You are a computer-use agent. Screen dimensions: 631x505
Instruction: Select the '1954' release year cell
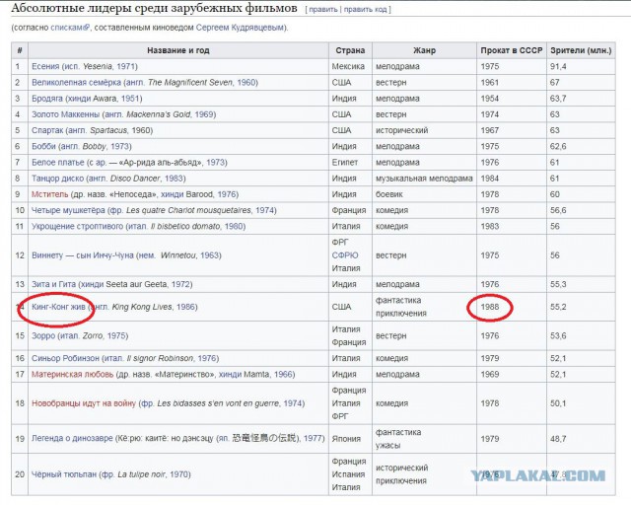512,99
